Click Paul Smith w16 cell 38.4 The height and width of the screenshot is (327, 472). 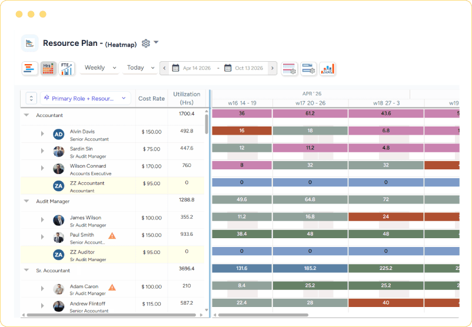(242, 234)
